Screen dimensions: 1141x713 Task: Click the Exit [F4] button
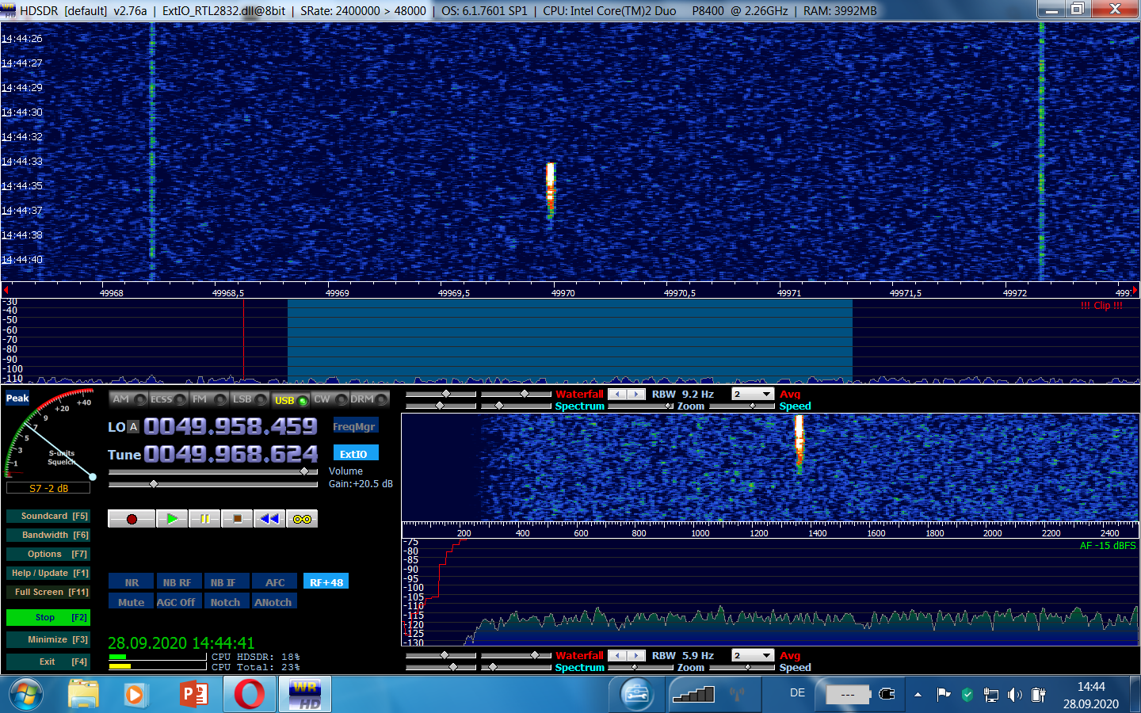[48, 662]
